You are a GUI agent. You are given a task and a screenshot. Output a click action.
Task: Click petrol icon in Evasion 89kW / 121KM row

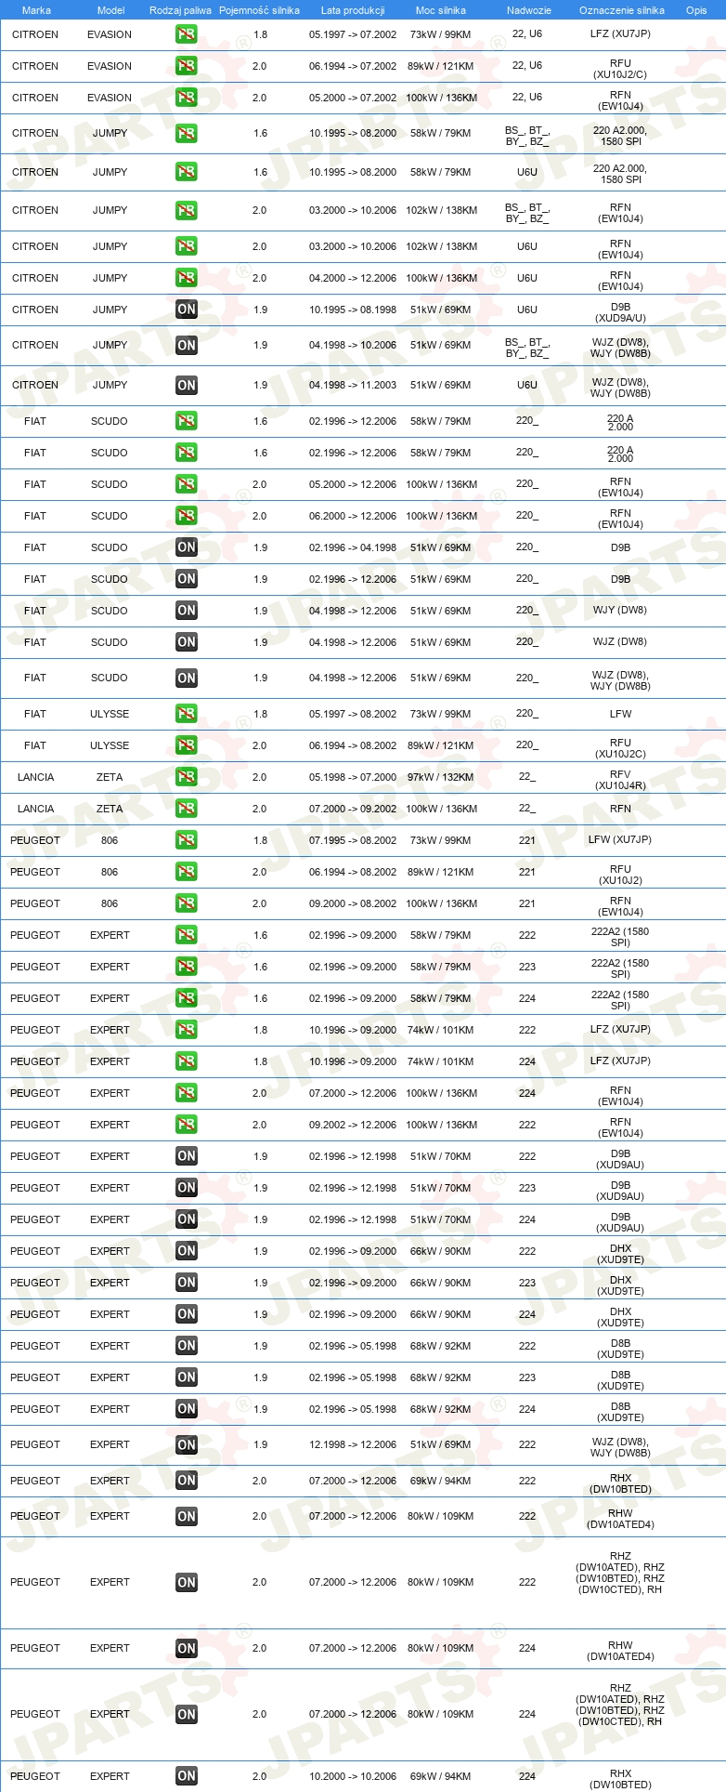click(x=187, y=66)
